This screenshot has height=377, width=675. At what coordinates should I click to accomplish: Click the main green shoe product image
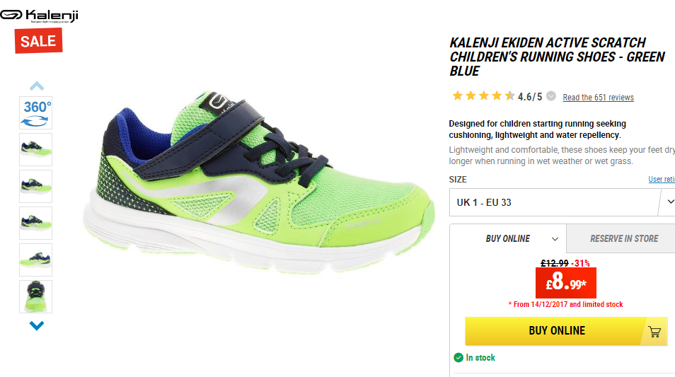258,183
